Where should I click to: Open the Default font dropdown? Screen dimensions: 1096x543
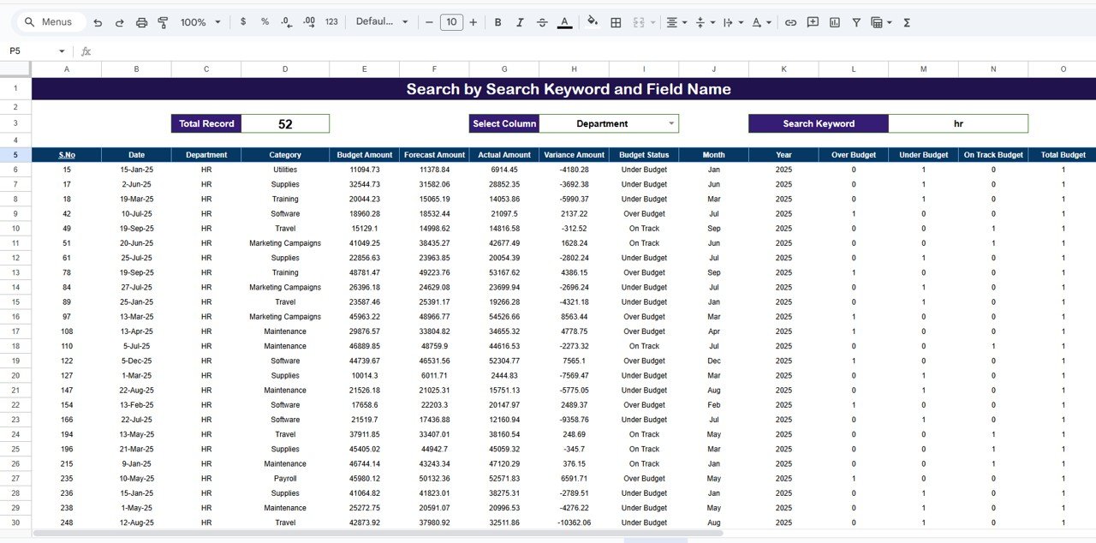tap(382, 22)
